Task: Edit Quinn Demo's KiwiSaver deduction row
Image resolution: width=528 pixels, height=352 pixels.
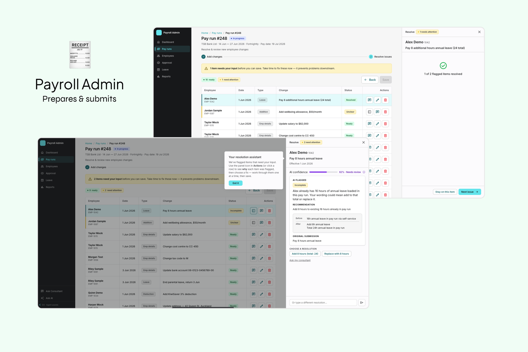Action: click(261, 294)
